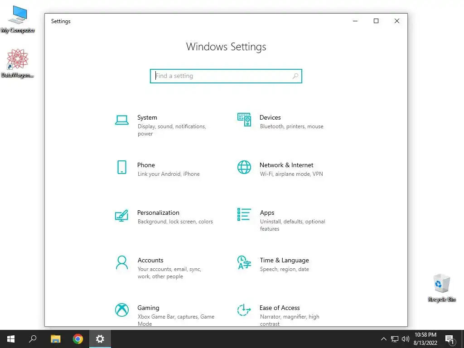Click "Bluetooth, printers, mouse" description

click(291, 126)
